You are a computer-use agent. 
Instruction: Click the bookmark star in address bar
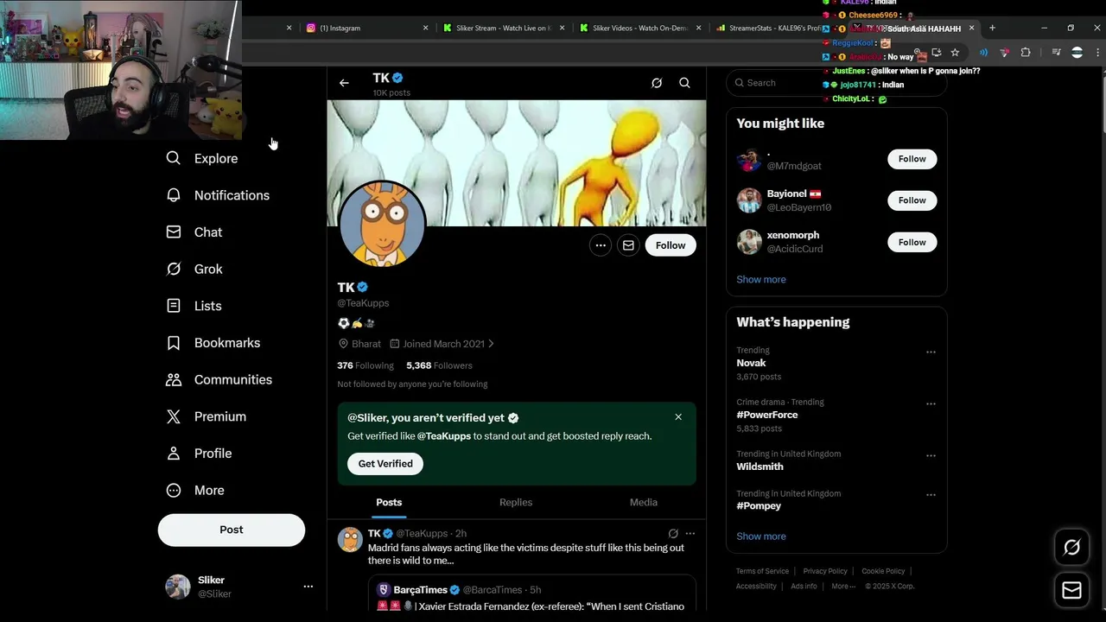[955, 53]
